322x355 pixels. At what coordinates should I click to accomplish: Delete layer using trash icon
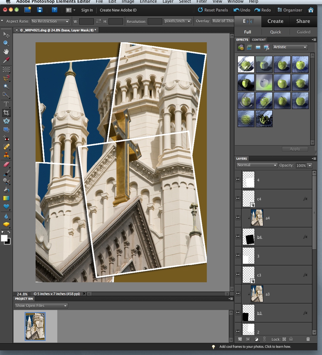click(308, 339)
